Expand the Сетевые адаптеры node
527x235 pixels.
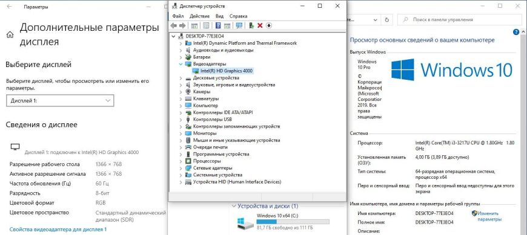tap(181, 168)
